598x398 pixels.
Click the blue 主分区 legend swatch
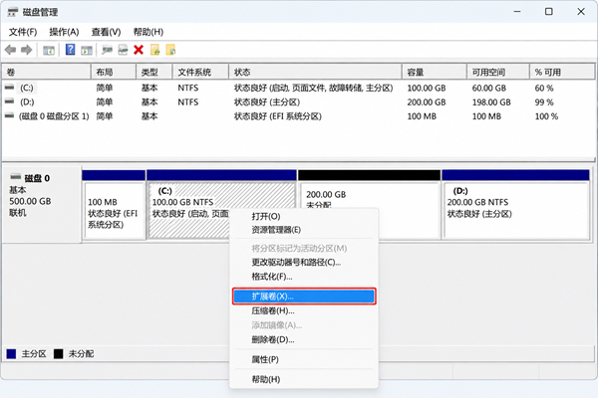(x=11, y=354)
